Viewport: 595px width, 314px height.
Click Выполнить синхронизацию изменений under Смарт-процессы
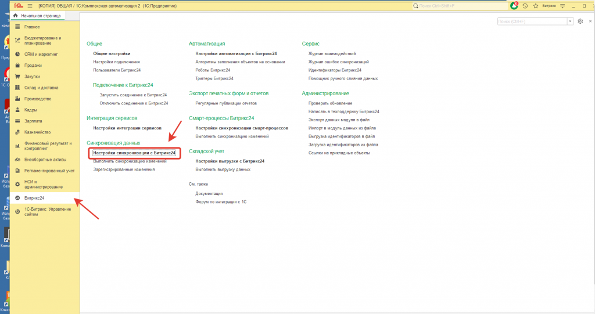232,136
